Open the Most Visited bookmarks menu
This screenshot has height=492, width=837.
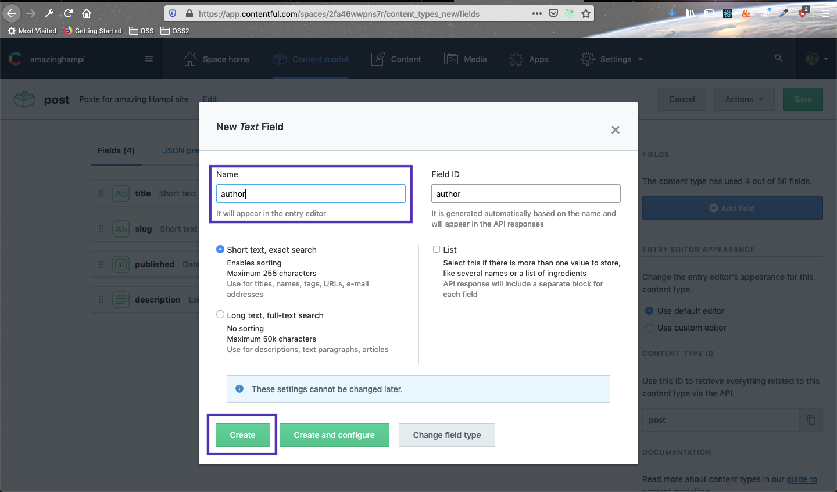tap(32, 31)
